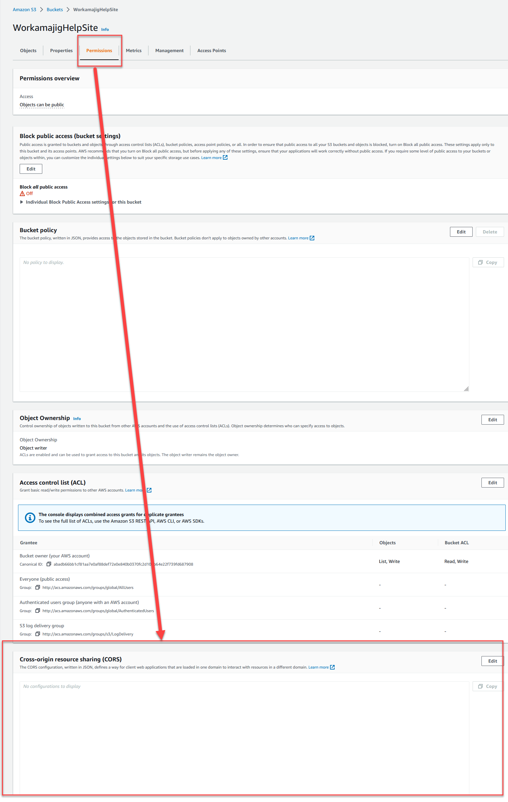This screenshot has width=508, height=802.
Task: Go to Buckets in the breadcrumb
Action: pyautogui.click(x=55, y=10)
